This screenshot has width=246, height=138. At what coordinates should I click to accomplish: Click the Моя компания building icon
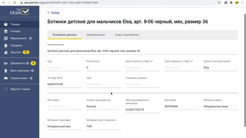[6, 71]
